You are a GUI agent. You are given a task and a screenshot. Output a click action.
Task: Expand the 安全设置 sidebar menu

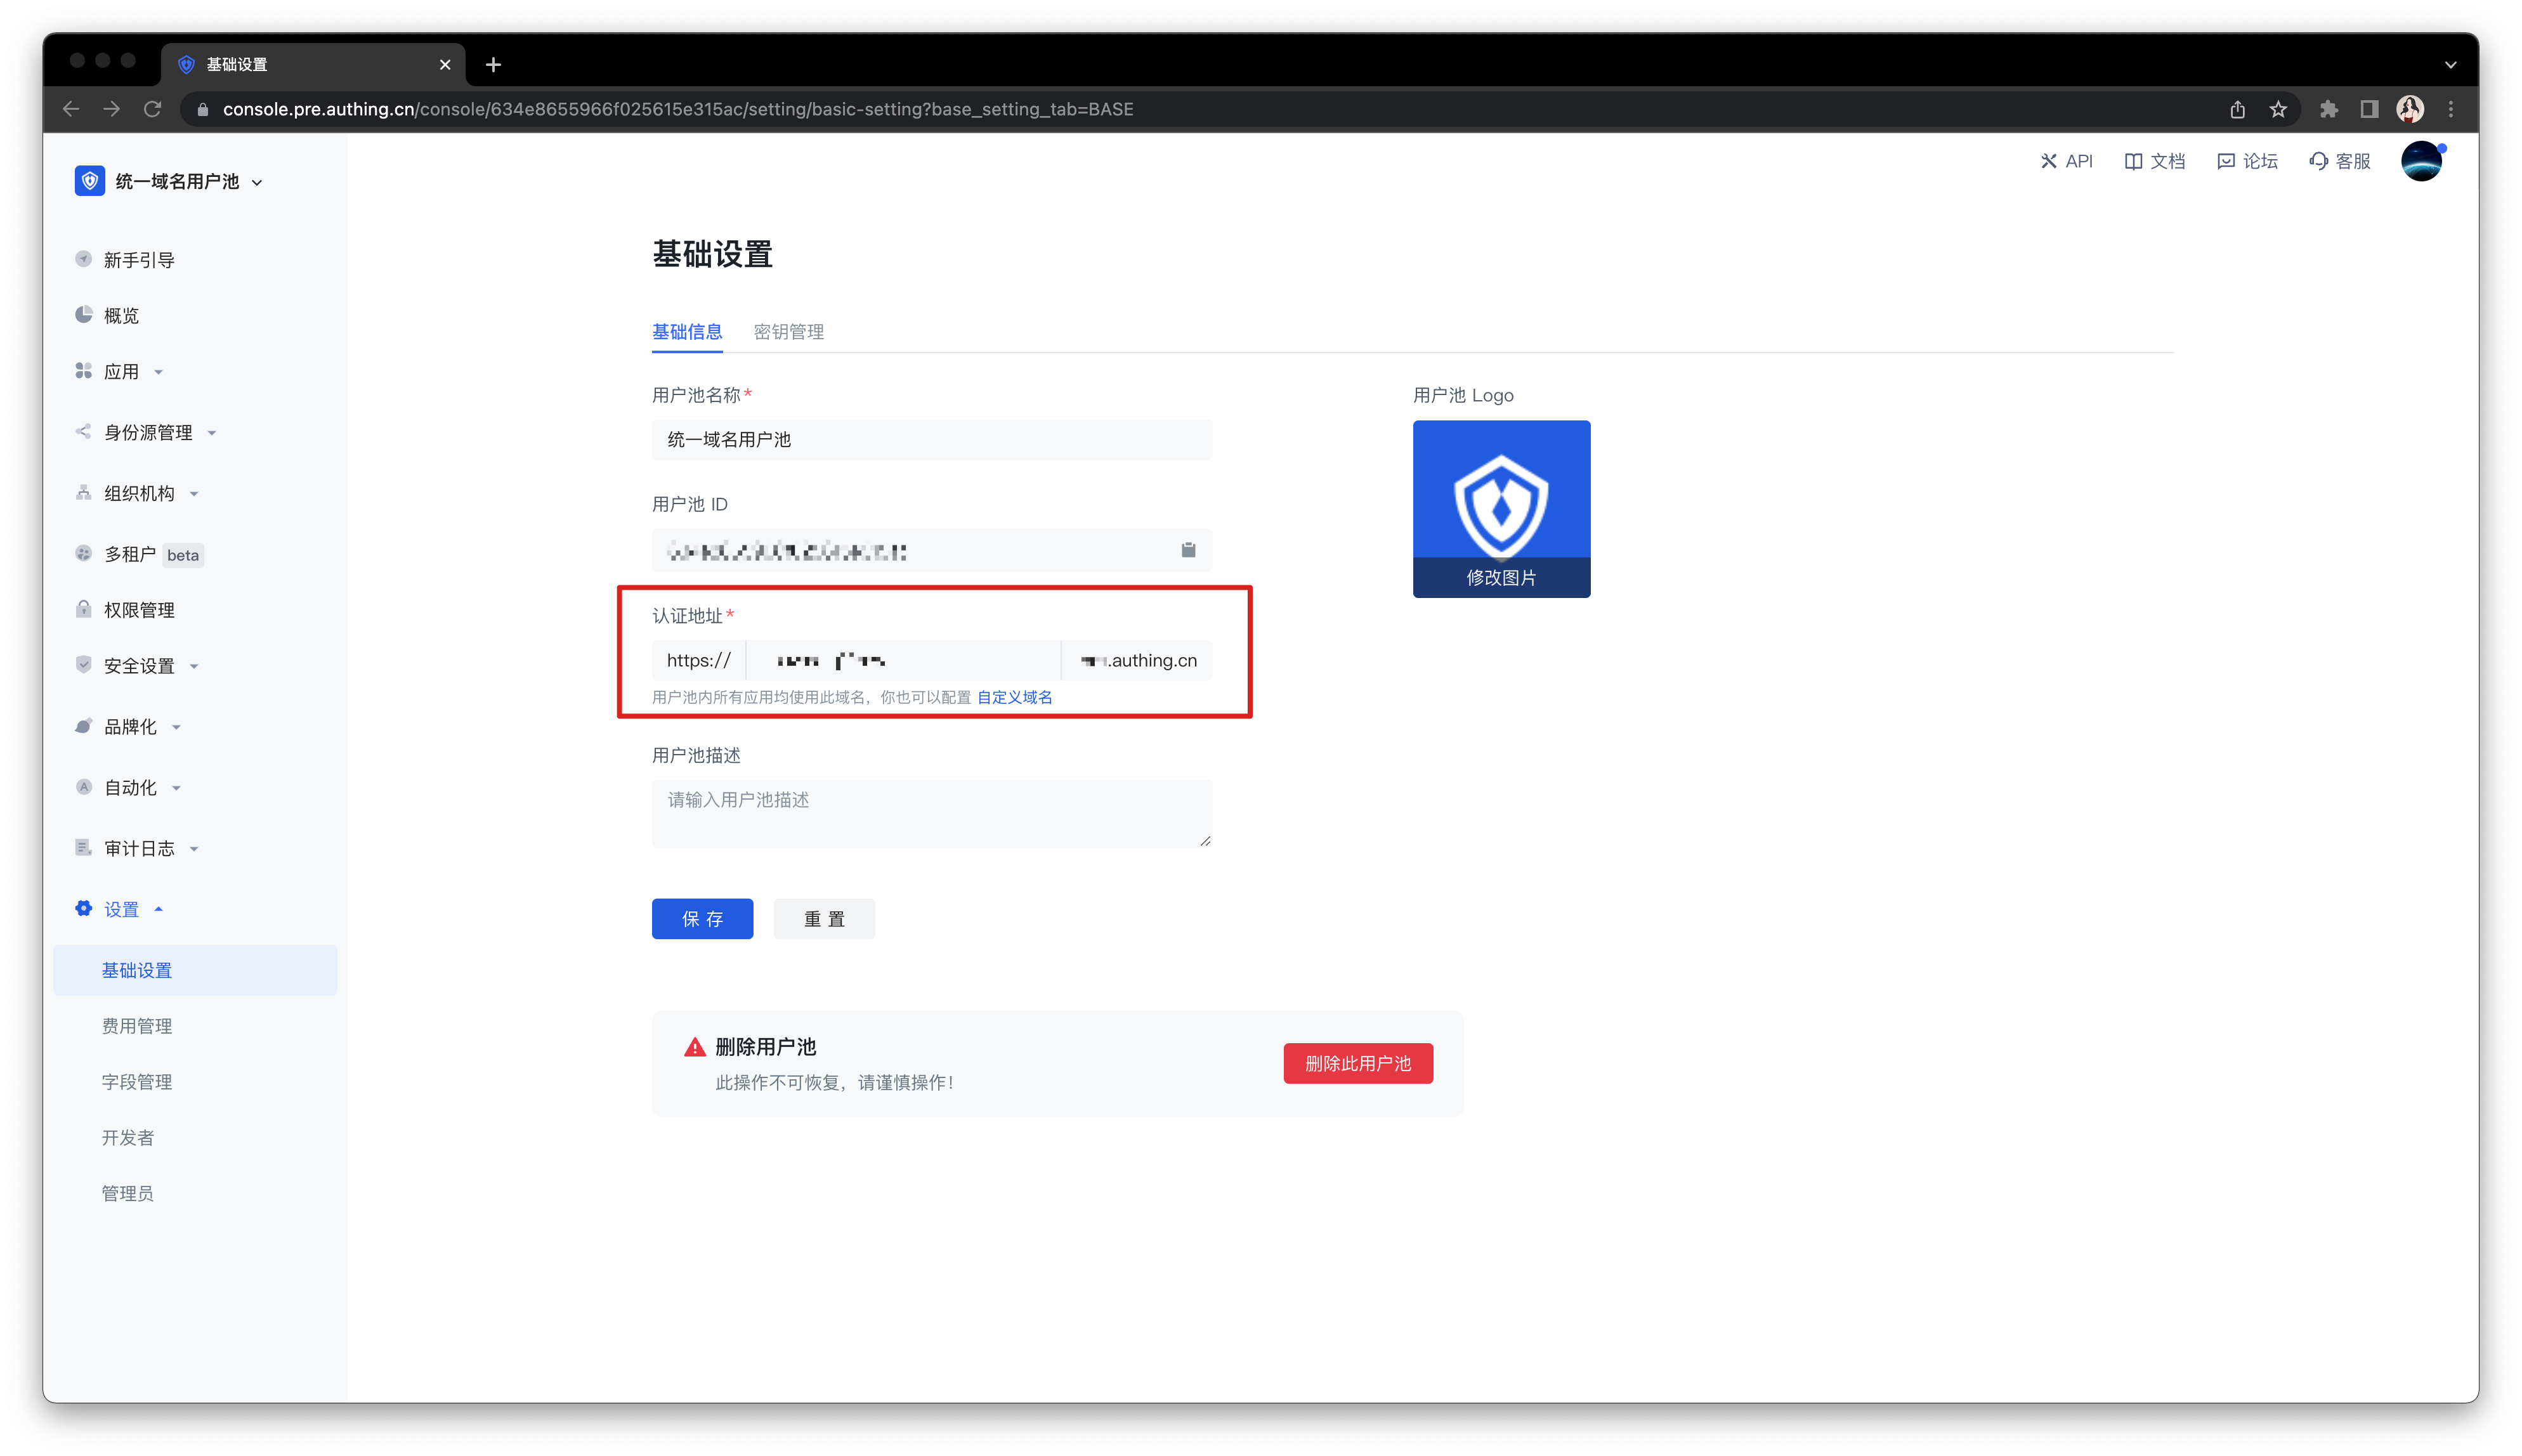(x=139, y=665)
